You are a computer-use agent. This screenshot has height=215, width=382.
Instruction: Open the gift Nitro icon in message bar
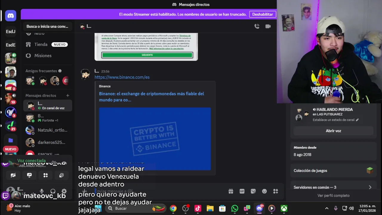pos(231,191)
